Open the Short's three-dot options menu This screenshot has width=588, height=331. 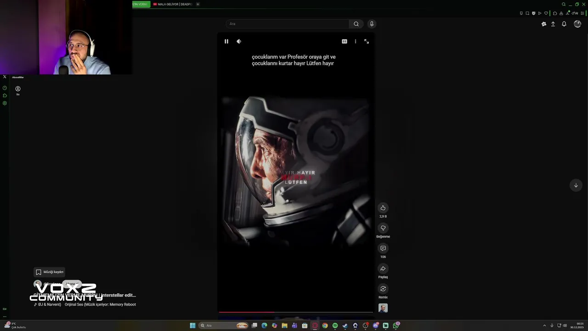click(x=355, y=41)
